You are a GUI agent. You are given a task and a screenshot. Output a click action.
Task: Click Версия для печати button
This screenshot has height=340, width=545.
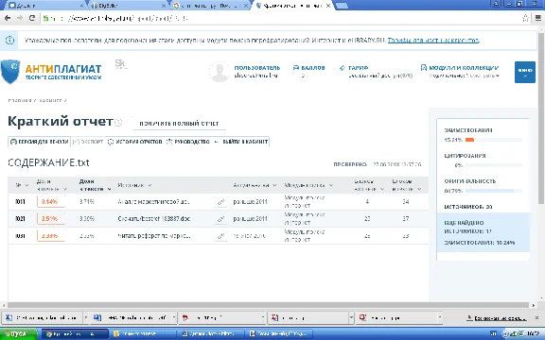click(40, 142)
